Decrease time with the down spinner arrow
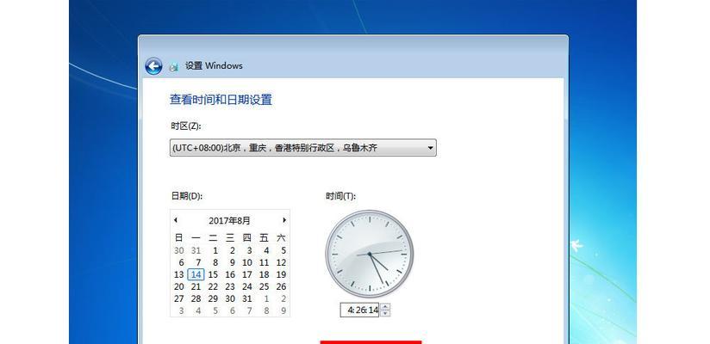Viewport: 710px width, 344px height. [x=385, y=313]
